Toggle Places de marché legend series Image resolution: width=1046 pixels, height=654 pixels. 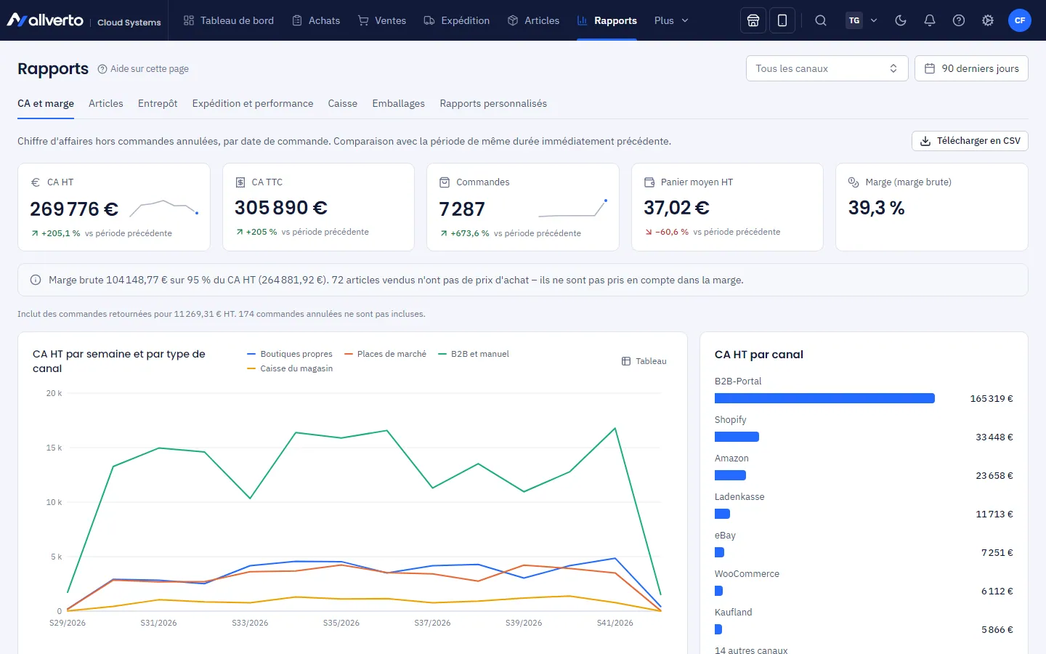(385, 354)
